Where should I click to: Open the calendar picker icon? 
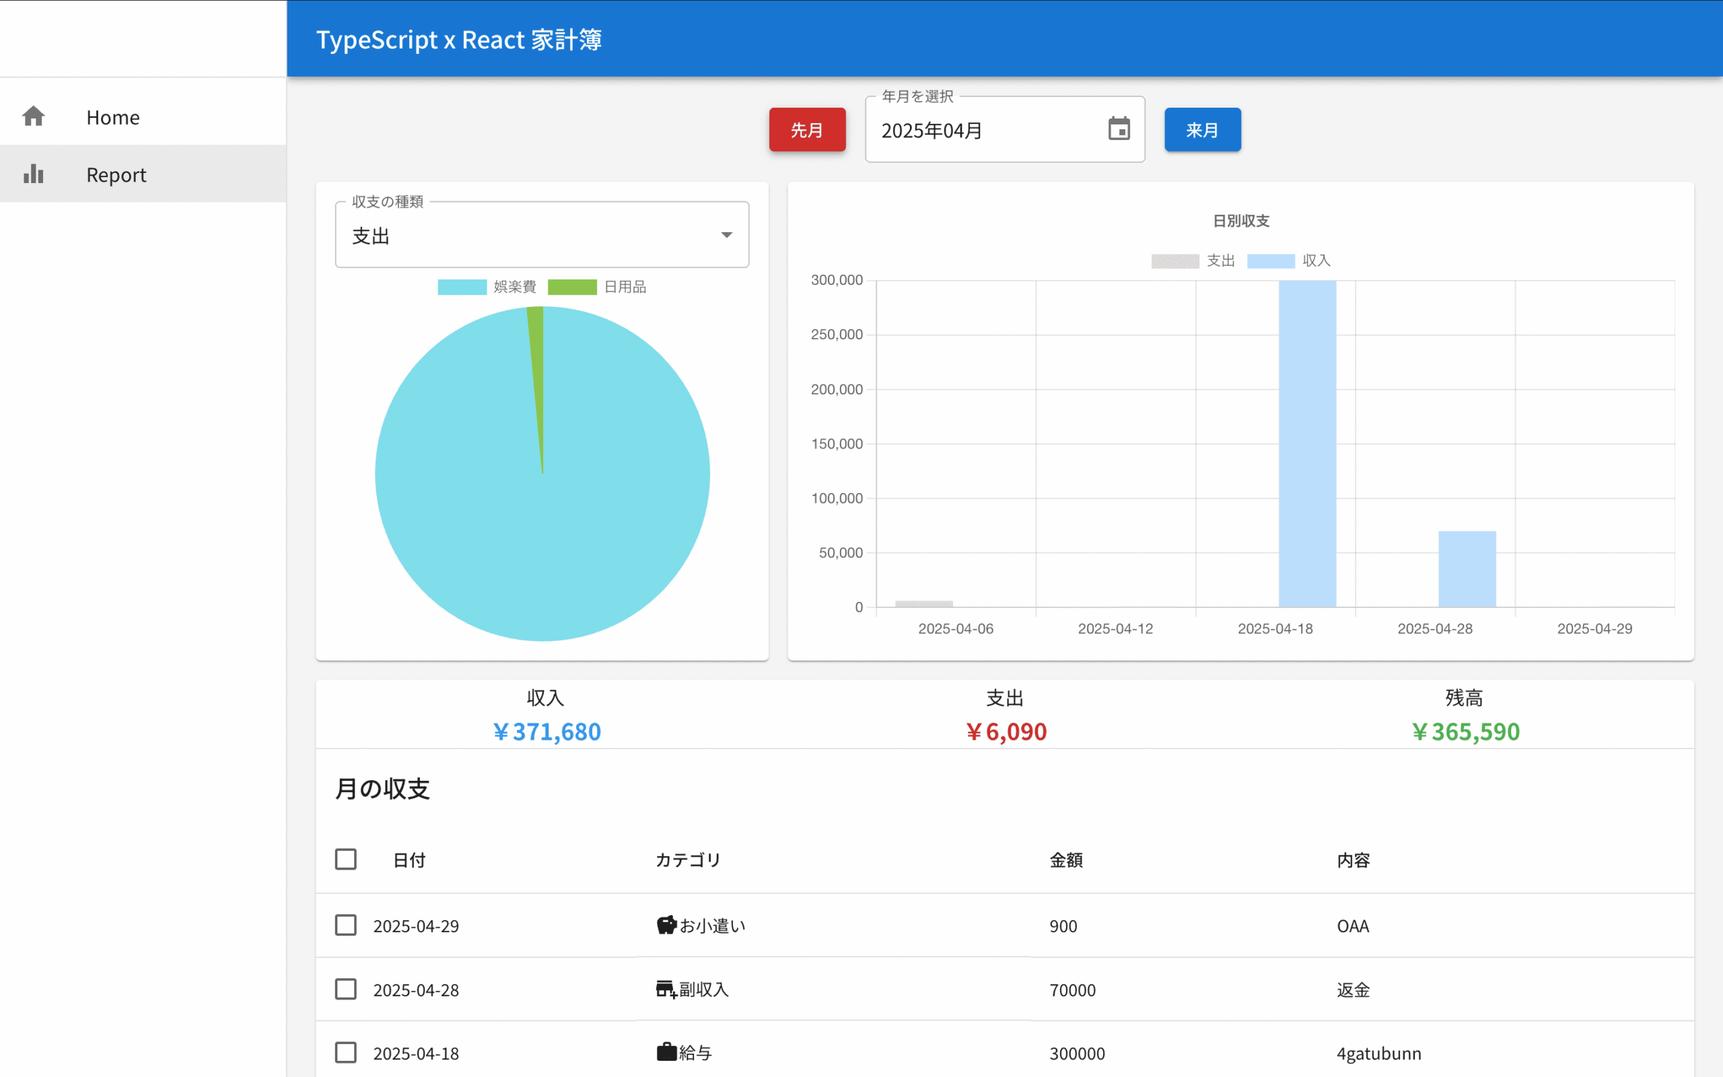pyautogui.click(x=1119, y=129)
